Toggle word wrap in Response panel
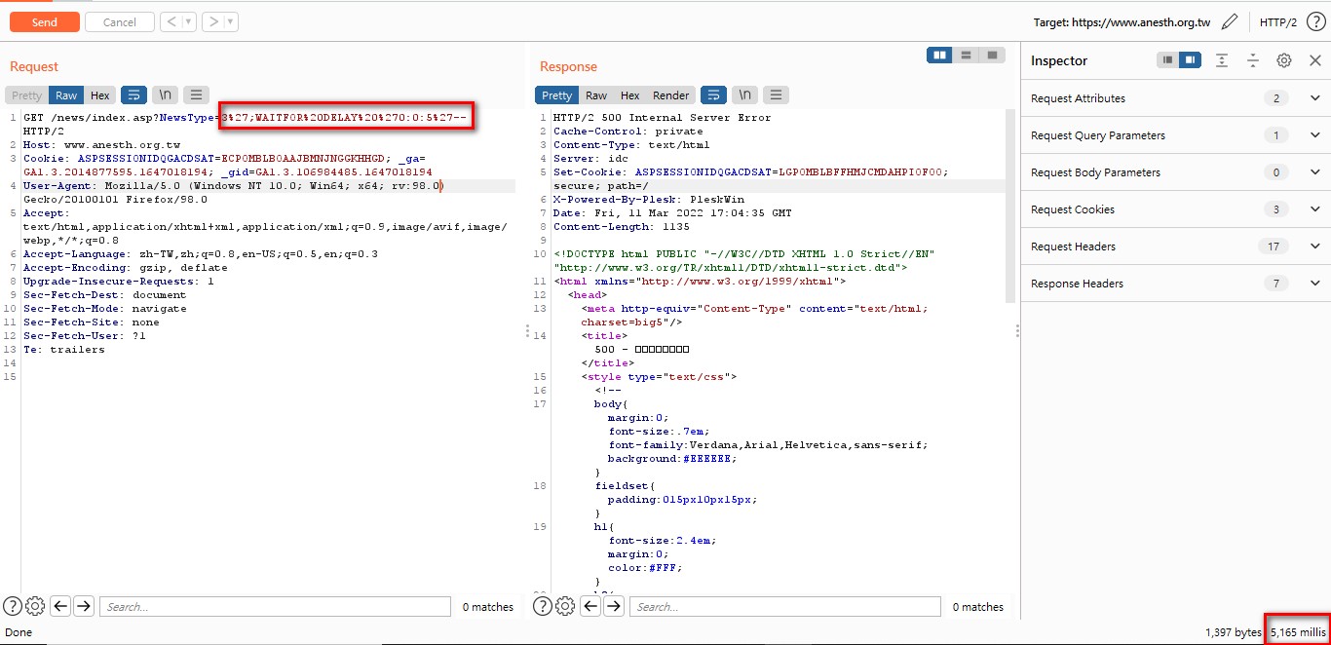The height and width of the screenshot is (645, 1331). [x=713, y=95]
